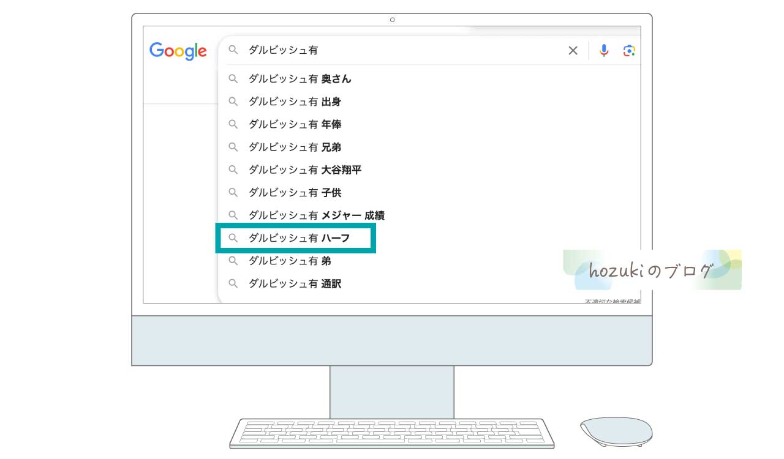The image size is (784, 459).
Task: Select suggestion ダルビッシュ有 兄弟
Action: (x=429, y=147)
